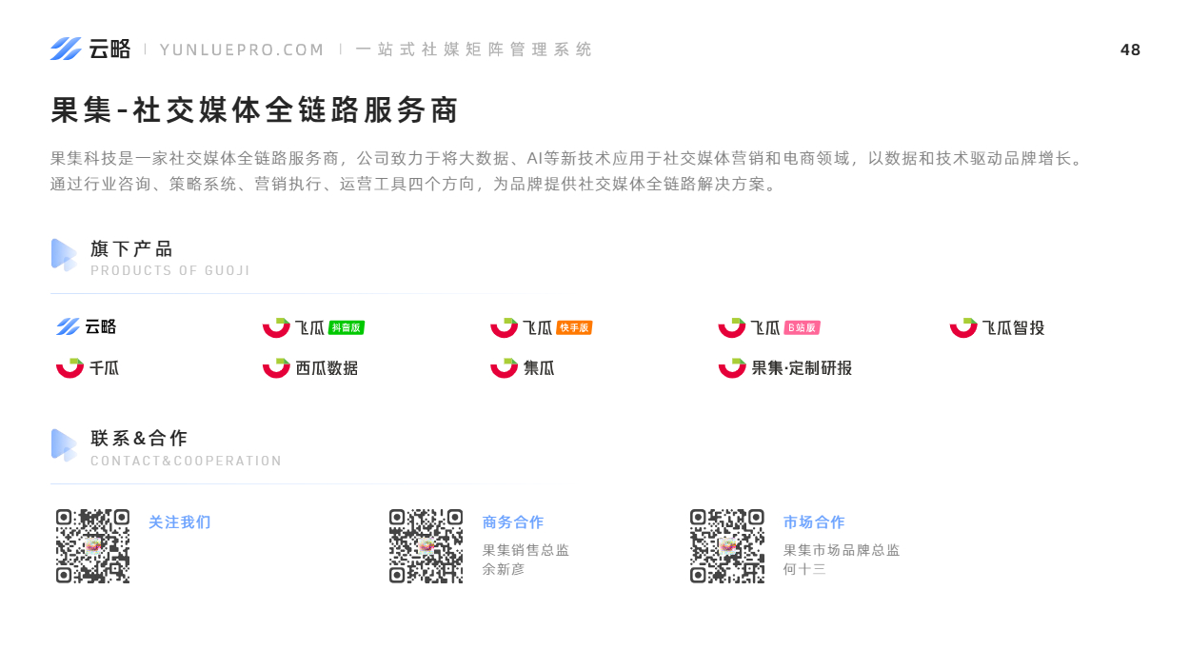Open the YUNLUEPRO.COM link
The height and width of the screenshot is (669, 1190).
coord(242,49)
